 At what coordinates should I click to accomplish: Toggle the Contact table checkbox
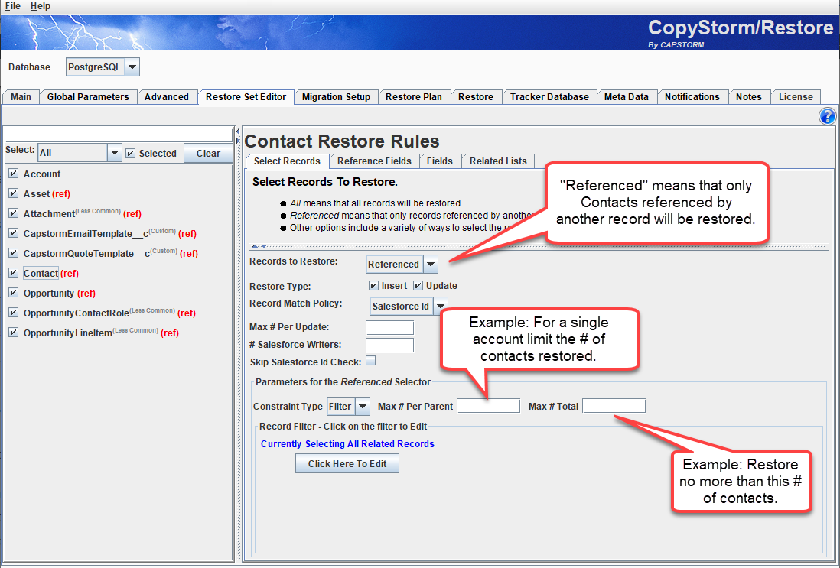coord(14,272)
